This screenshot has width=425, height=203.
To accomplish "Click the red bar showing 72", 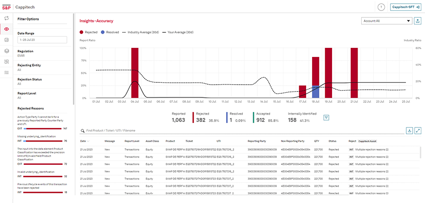I will point(42,164).
